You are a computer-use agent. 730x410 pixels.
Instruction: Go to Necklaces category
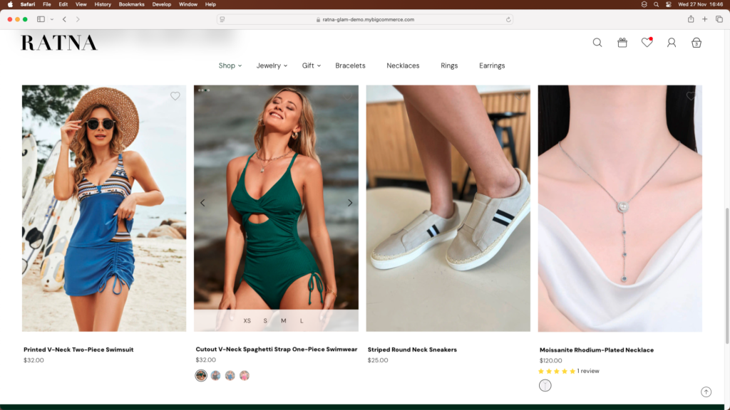pos(403,65)
